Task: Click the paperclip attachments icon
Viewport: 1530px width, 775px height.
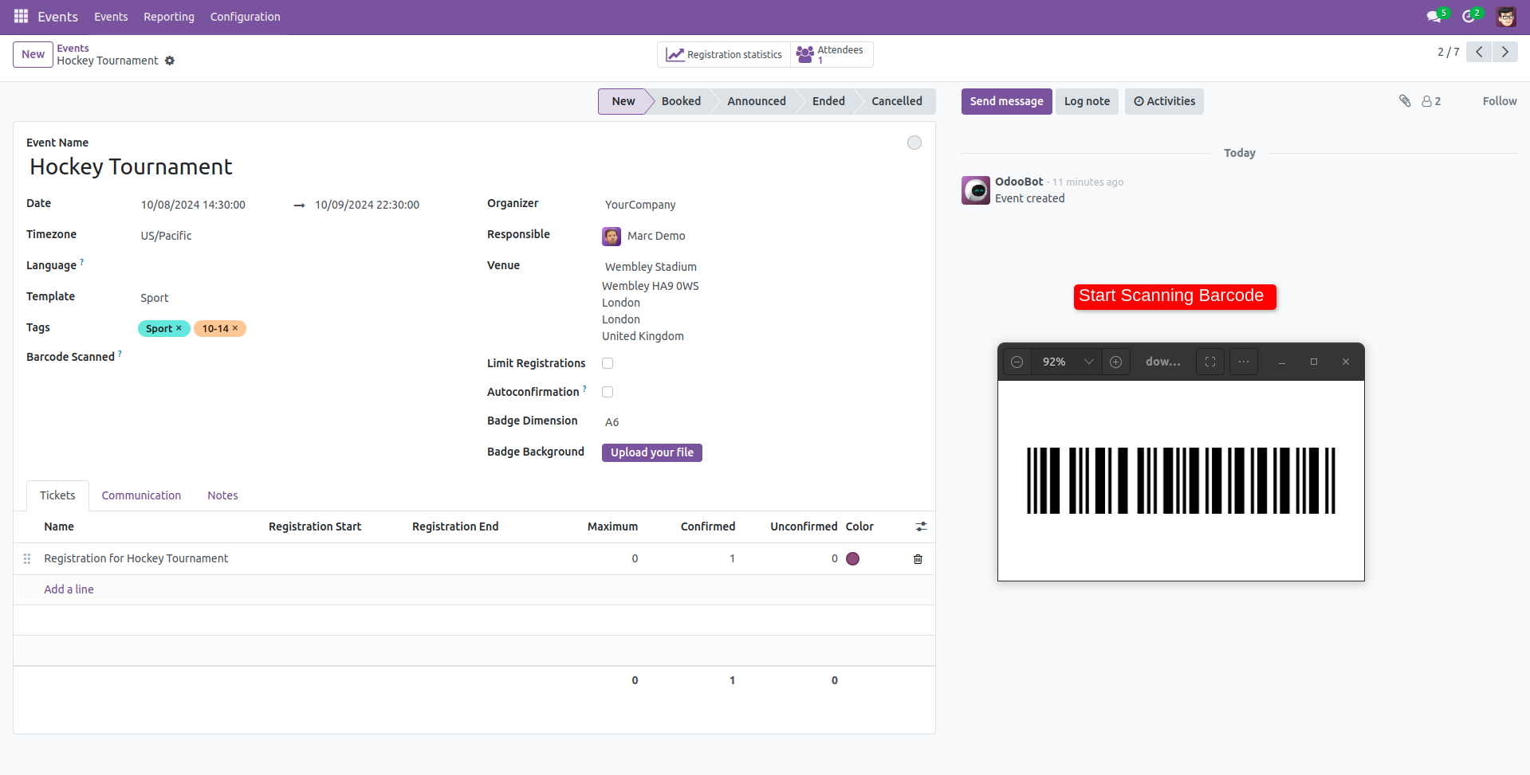Action: tap(1405, 101)
